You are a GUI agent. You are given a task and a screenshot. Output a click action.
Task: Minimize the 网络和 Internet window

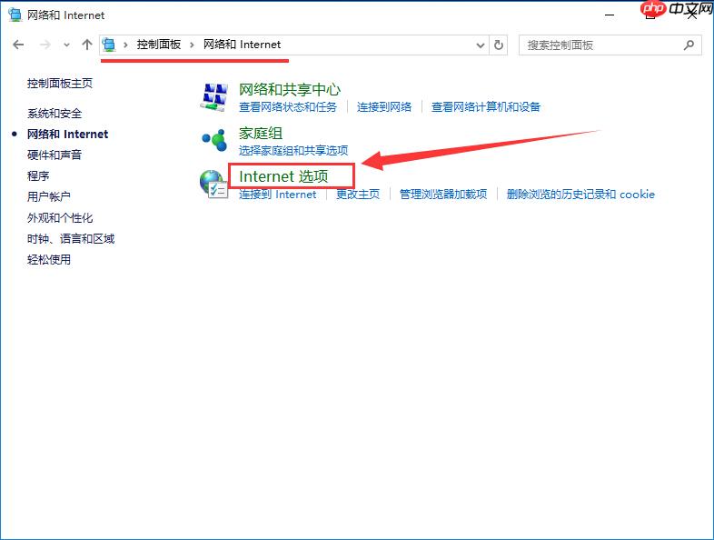coord(610,15)
